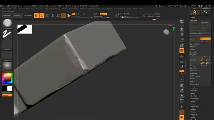Open the Zplugin menu
The image size is (214, 120).
tap(129, 9)
